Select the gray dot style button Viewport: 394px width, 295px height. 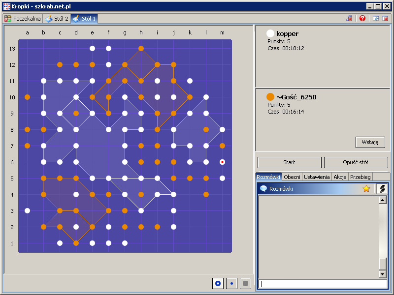pos(245,284)
